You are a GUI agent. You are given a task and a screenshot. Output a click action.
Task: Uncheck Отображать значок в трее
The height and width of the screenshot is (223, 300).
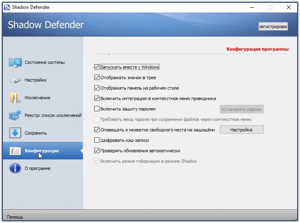click(x=97, y=78)
